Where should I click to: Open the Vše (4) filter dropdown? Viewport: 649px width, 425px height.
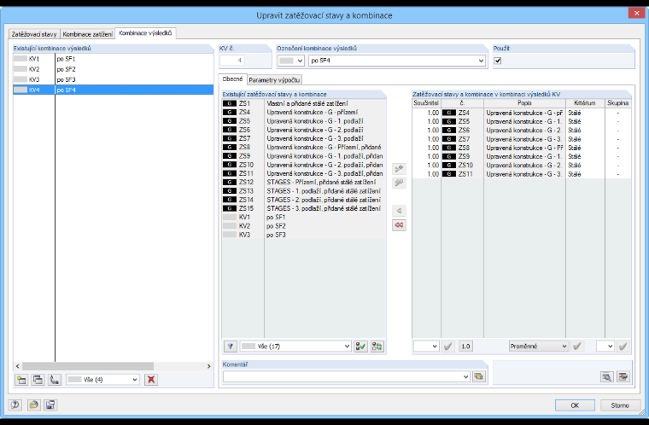coord(102,380)
